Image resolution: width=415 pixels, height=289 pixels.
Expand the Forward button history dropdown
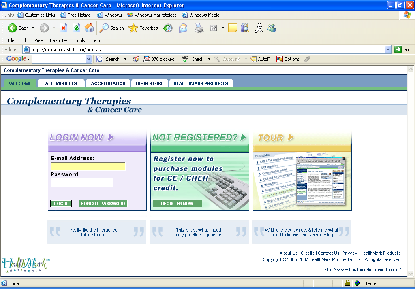(54, 28)
